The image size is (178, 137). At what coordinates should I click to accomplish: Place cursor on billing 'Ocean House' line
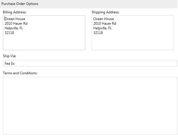[15, 19]
